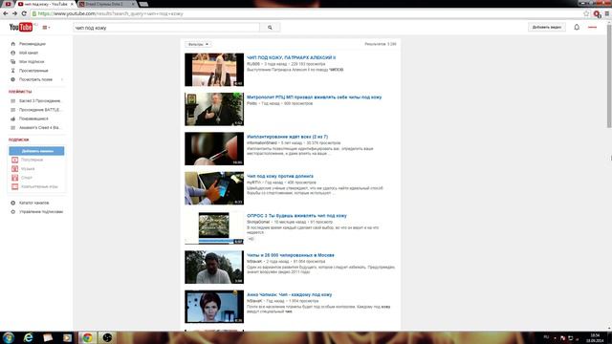Reload the page with refresh icon
Image resolution: width=612 pixels, height=344 pixels.
pyautogui.click(x=24, y=13)
